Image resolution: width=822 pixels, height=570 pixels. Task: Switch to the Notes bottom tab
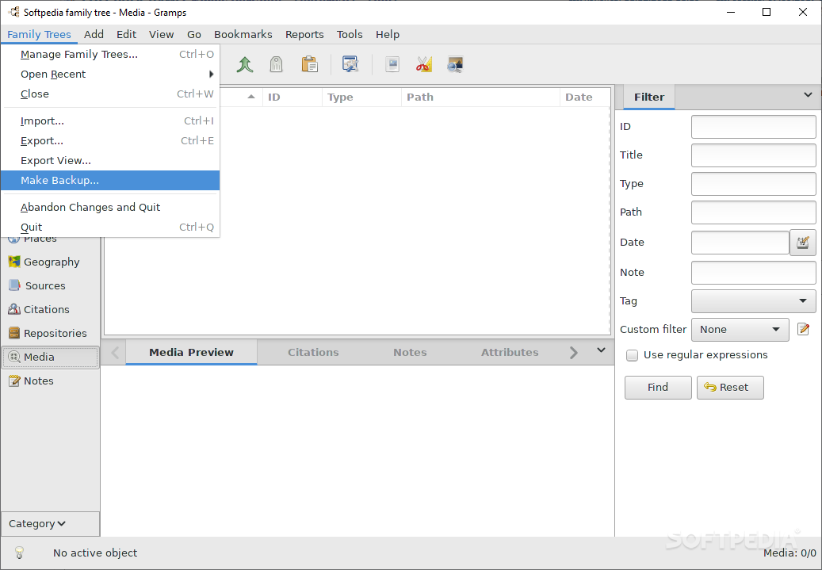[410, 352]
